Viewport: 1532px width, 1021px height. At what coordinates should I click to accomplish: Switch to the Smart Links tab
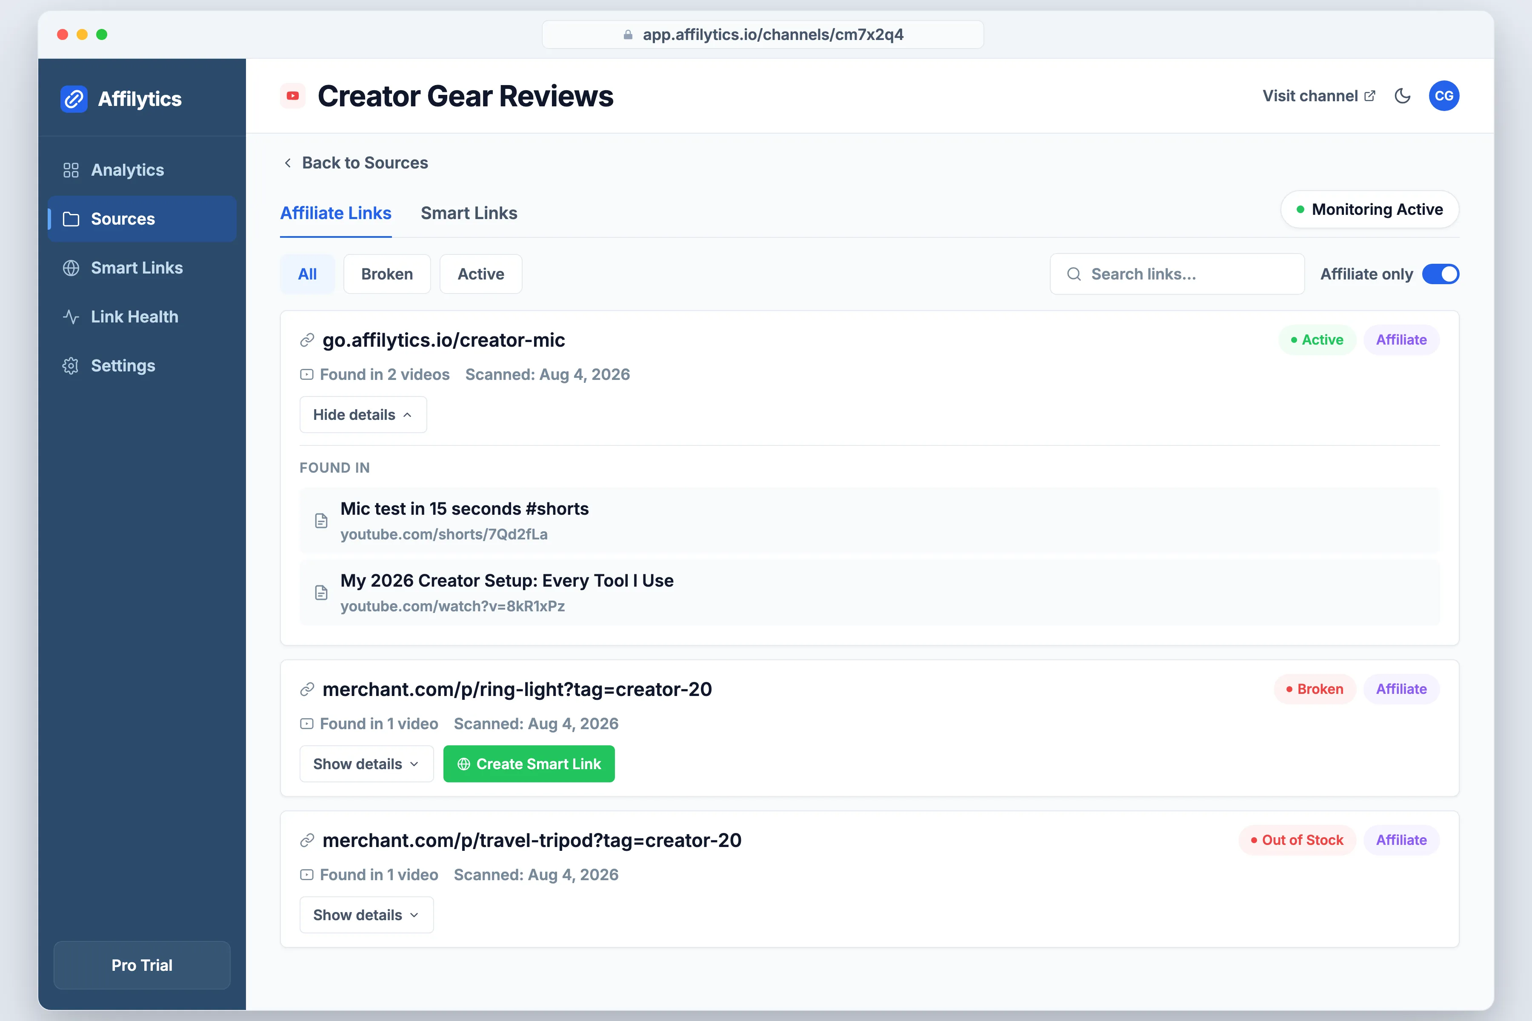coord(469,213)
